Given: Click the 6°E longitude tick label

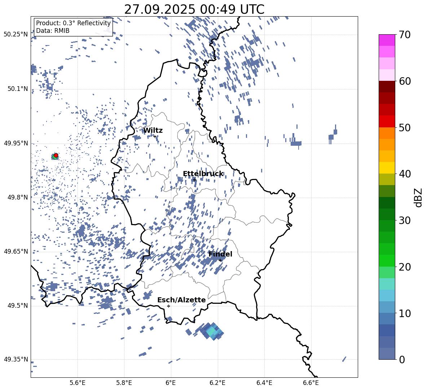Looking at the screenshot, I should tap(171, 383).
